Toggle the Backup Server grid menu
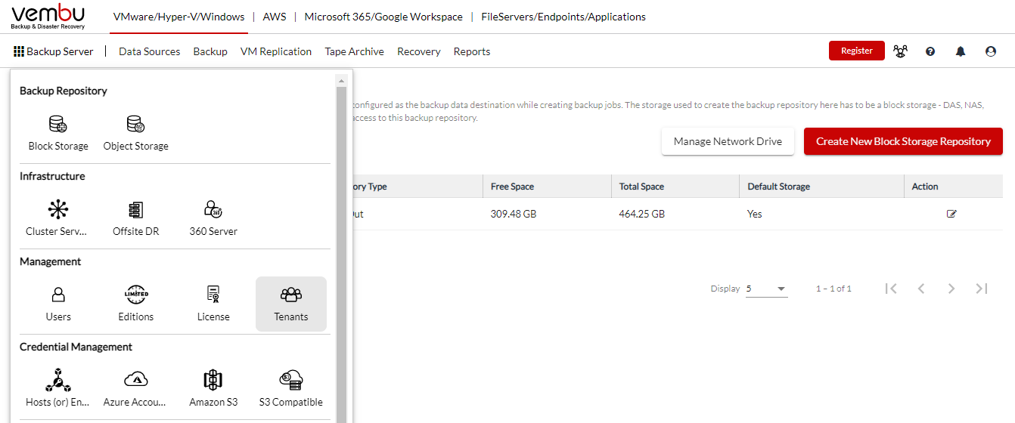Screen dimensions: 1015x423 click(54, 51)
